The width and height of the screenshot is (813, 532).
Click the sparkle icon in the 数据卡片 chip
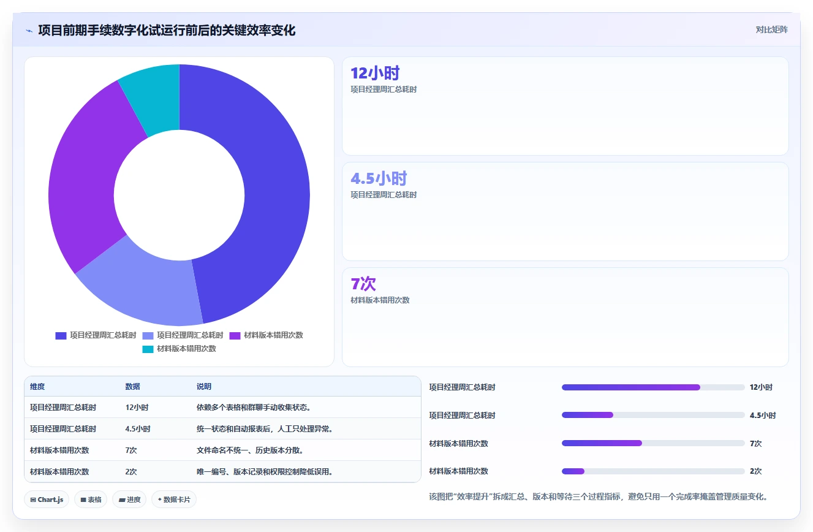(x=160, y=500)
